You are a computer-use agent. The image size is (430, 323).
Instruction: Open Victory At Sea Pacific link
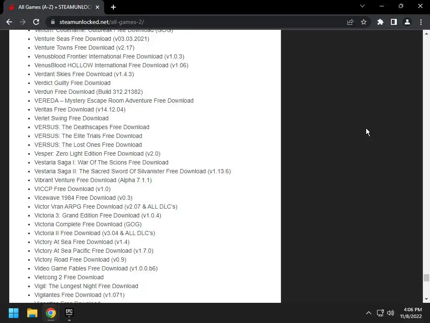(x=94, y=251)
